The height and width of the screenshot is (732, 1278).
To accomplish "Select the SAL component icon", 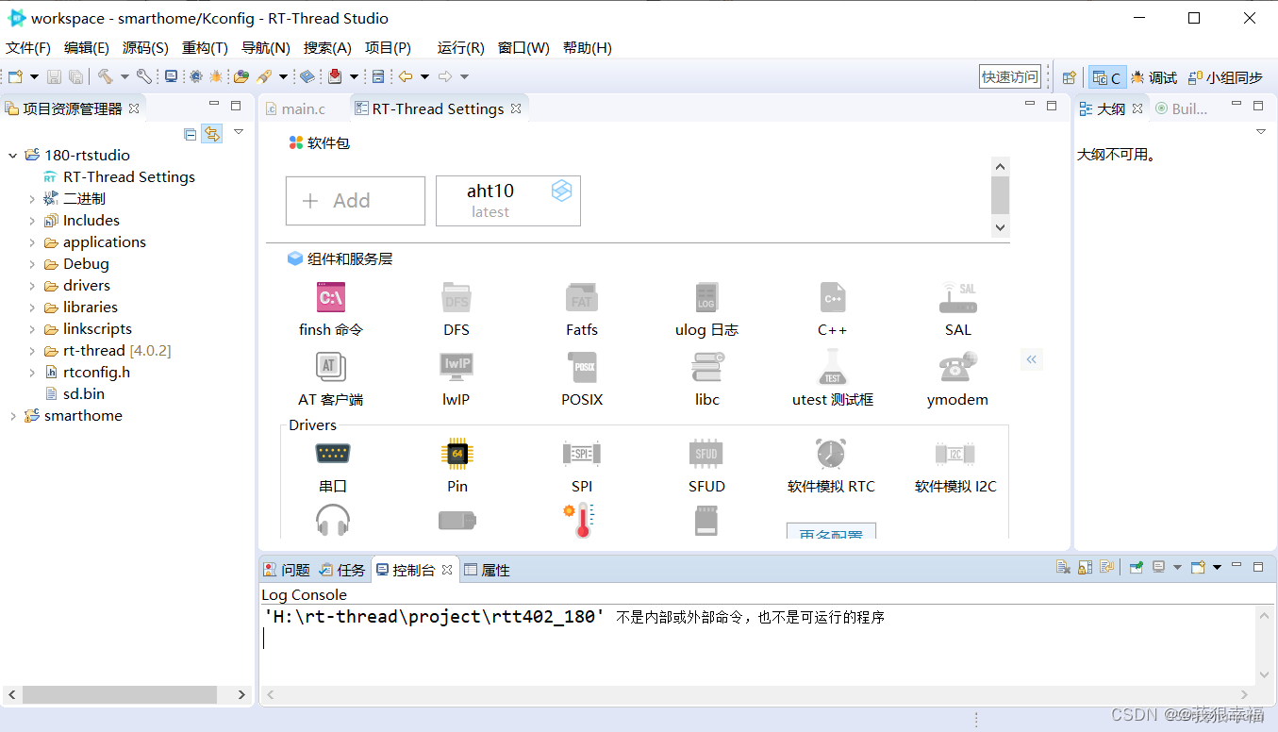I will [x=958, y=297].
